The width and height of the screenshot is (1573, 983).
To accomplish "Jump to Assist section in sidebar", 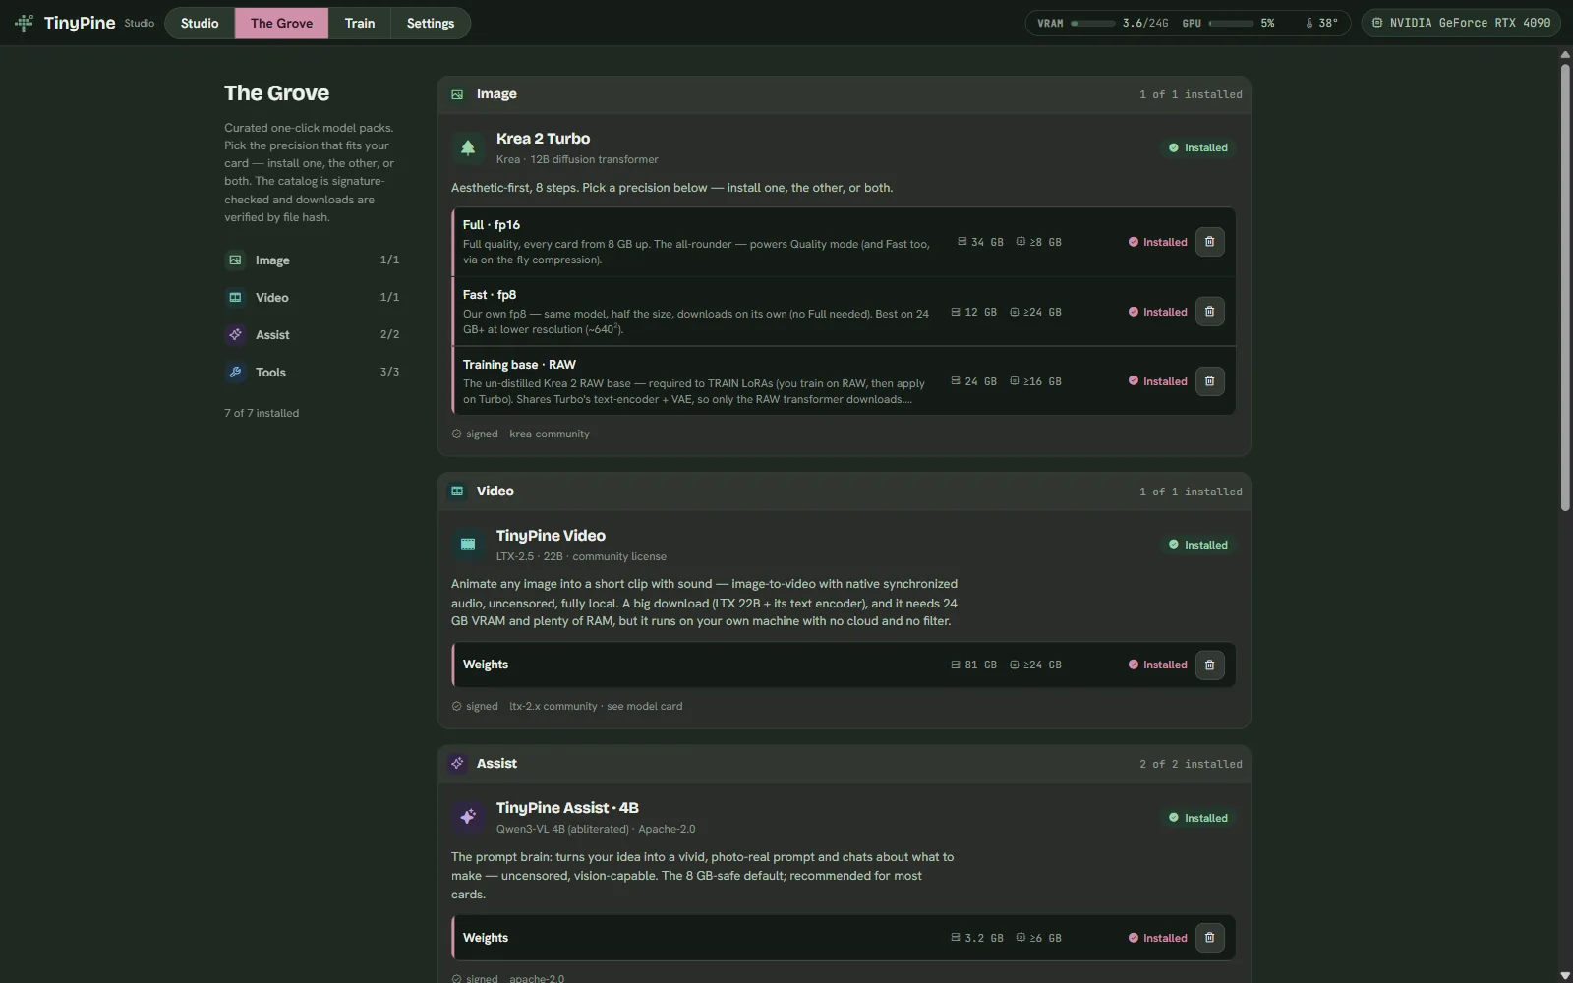I will [x=312, y=335].
